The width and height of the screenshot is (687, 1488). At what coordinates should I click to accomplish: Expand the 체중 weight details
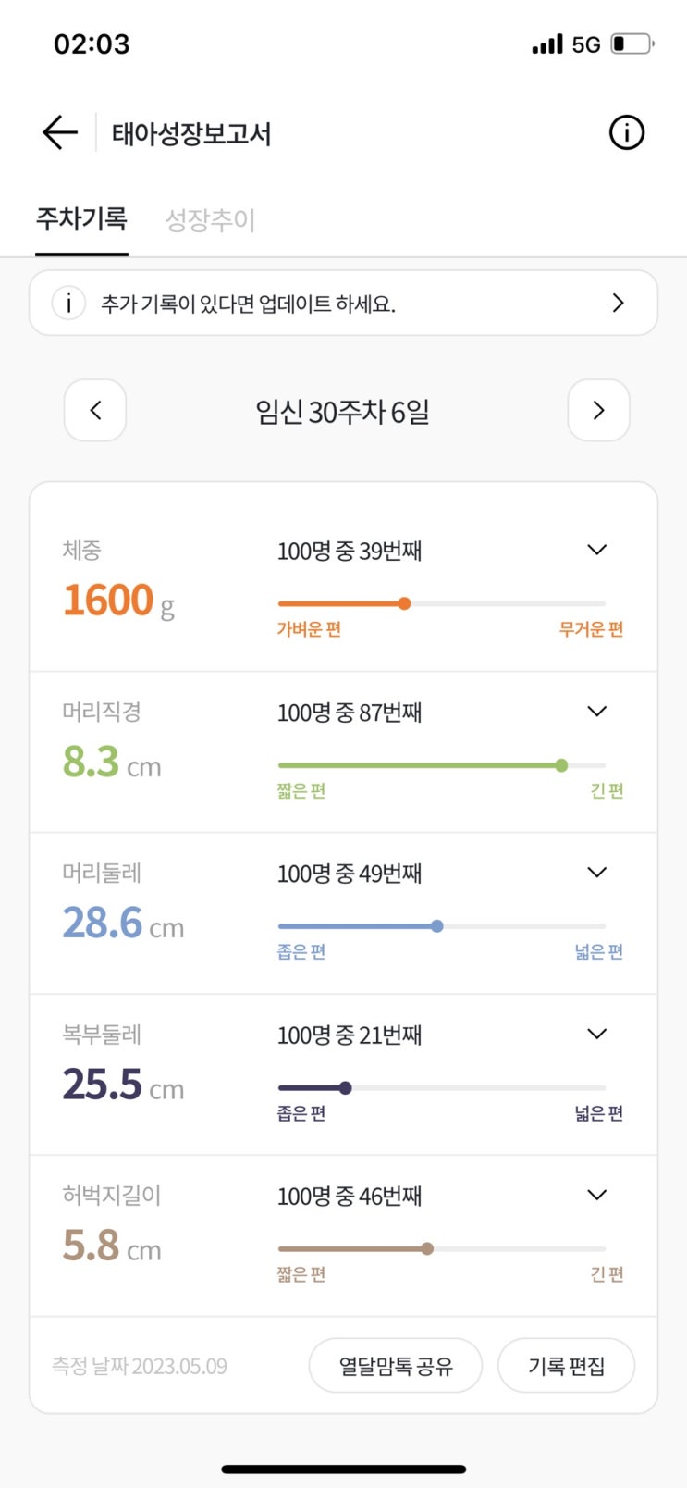tap(597, 550)
